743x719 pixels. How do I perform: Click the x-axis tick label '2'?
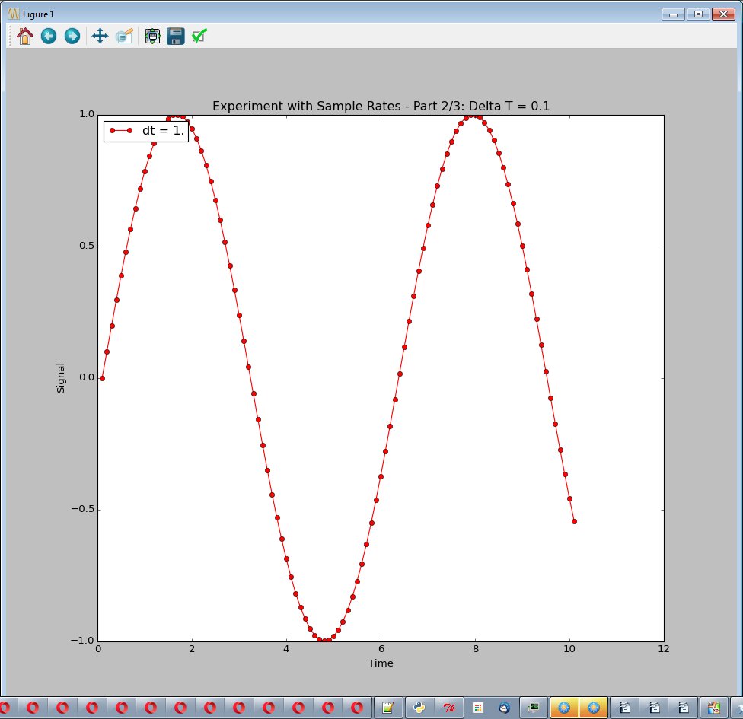tap(192, 649)
